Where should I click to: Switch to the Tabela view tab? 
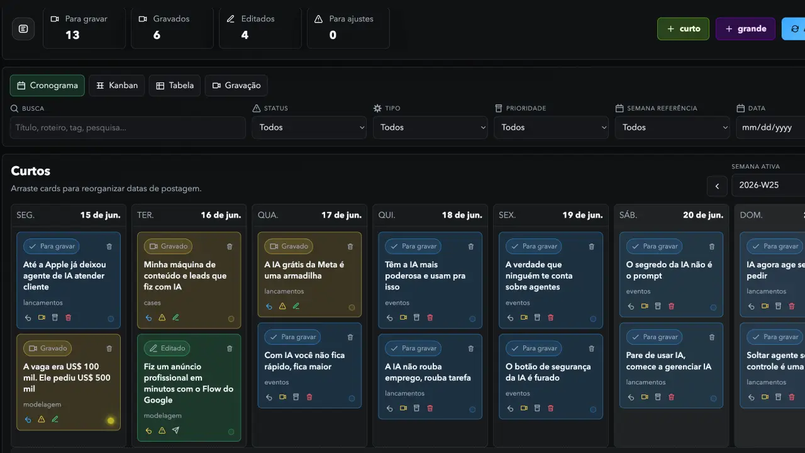(x=175, y=86)
